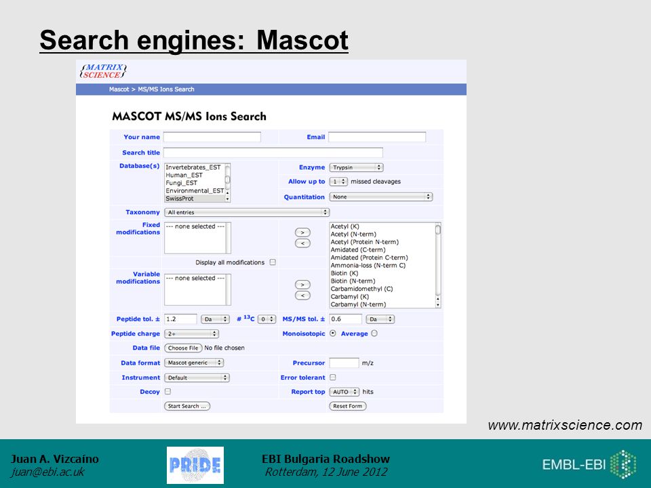651x488 pixels.
Task: Select the Average radio button
Action: [x=374, y=333]
